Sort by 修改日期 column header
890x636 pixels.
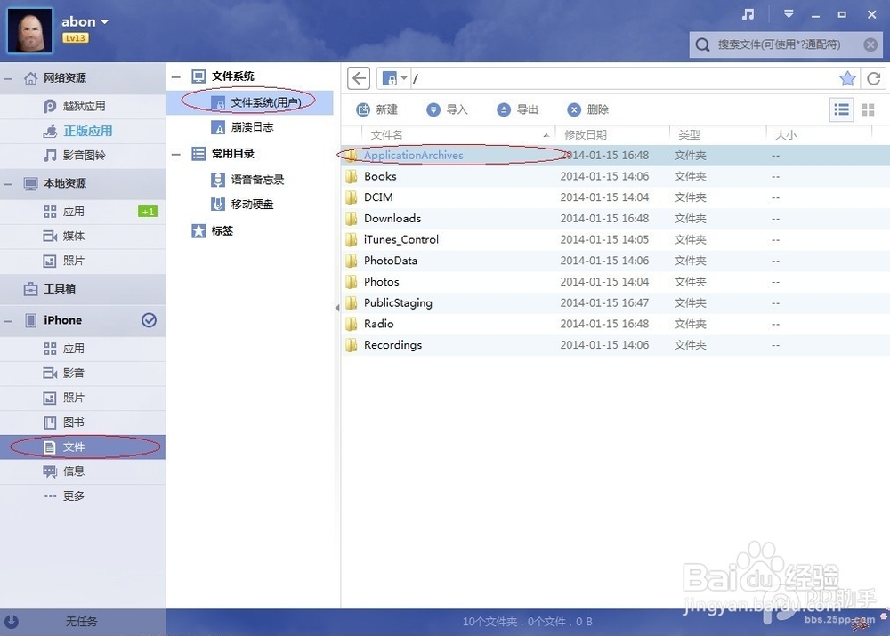(x=612, y=135)
